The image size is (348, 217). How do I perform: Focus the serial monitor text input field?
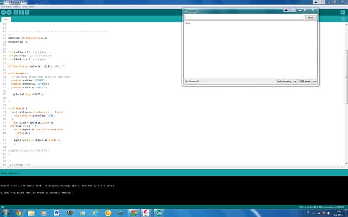pos(244,17)
